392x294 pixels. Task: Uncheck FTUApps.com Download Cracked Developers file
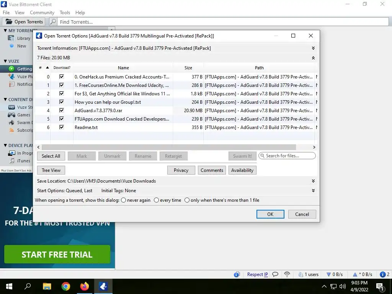tap(62, 119)
